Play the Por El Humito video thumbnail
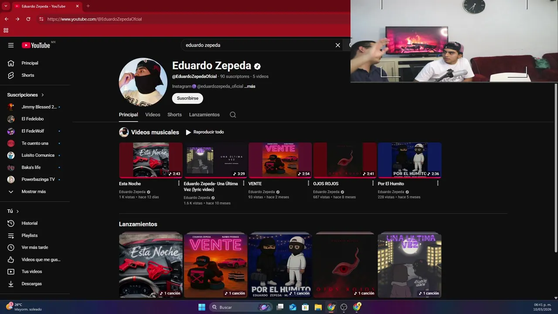The height and width of the screenshot is (314, 558). click(409, 160)
